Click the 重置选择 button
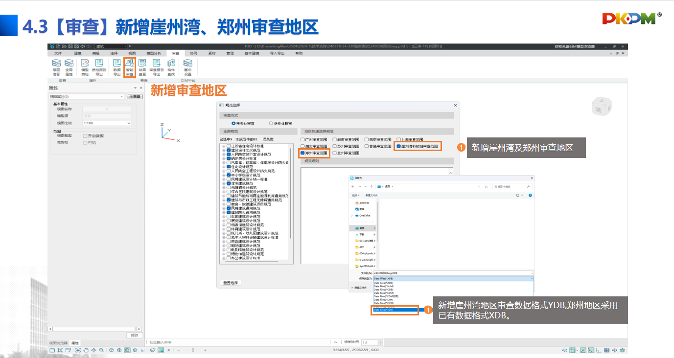The image size is (674, 358). pos(230,283)
